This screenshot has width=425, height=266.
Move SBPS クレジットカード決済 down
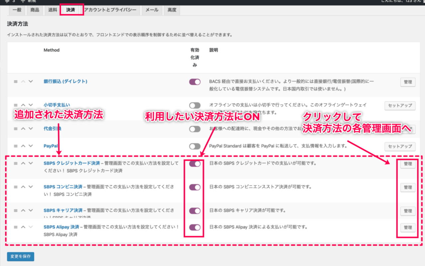coord(31,163)
